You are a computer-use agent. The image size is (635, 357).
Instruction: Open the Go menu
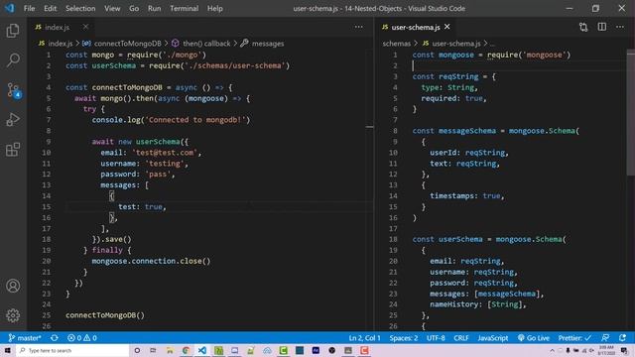(x=134, y=8)
